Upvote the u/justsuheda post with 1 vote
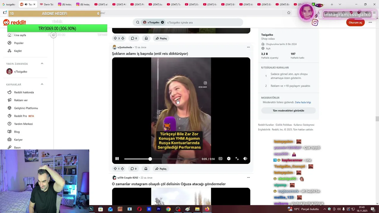379x213 pixels. pos(115,169)
